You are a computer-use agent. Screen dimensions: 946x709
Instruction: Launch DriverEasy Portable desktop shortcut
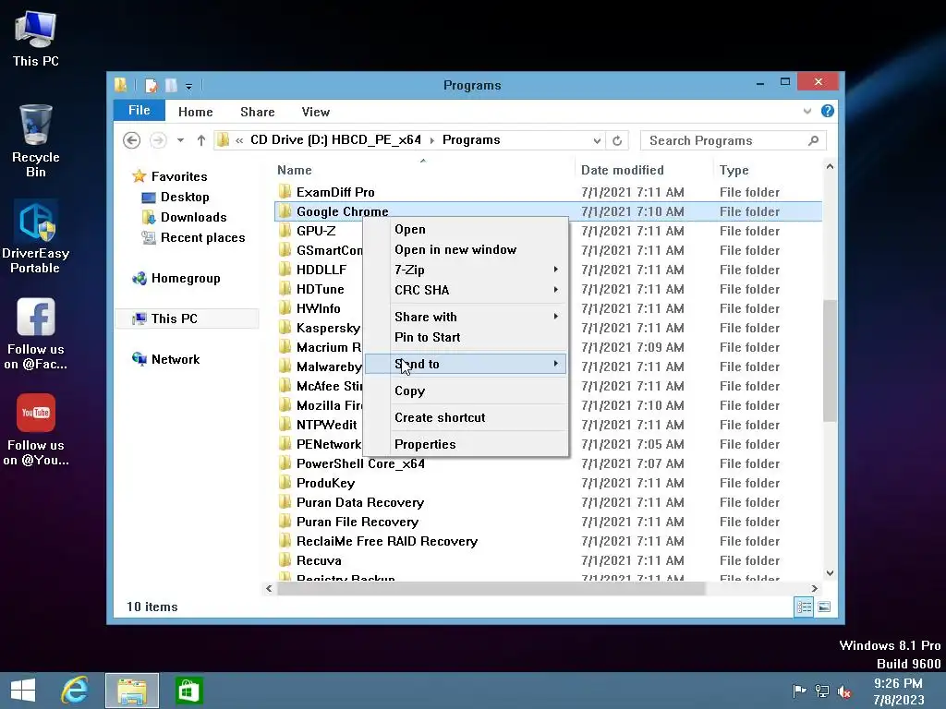(x=36, y=237)
